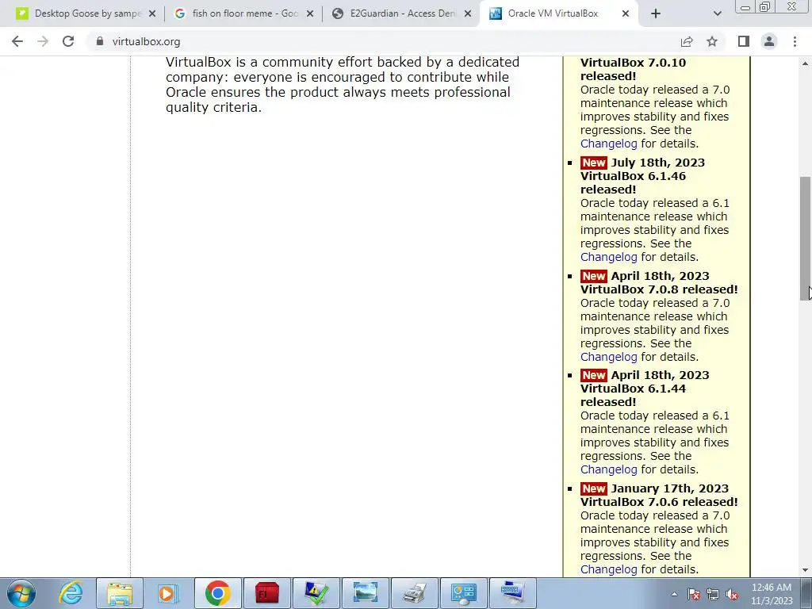
Task: Open Windows Media Player on taskbar
Action: 167,593
